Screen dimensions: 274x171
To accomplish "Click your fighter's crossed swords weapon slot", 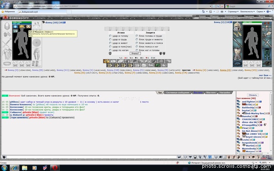I will 7,42.
